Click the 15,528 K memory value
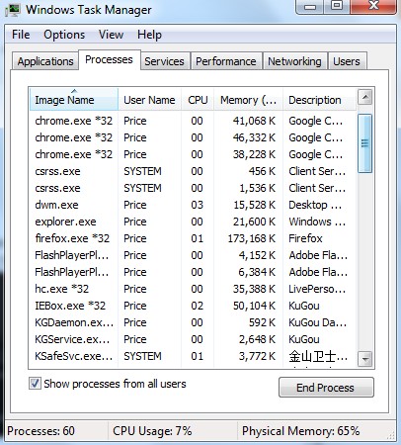Screen dimensions: 401x445 point(254,205)
